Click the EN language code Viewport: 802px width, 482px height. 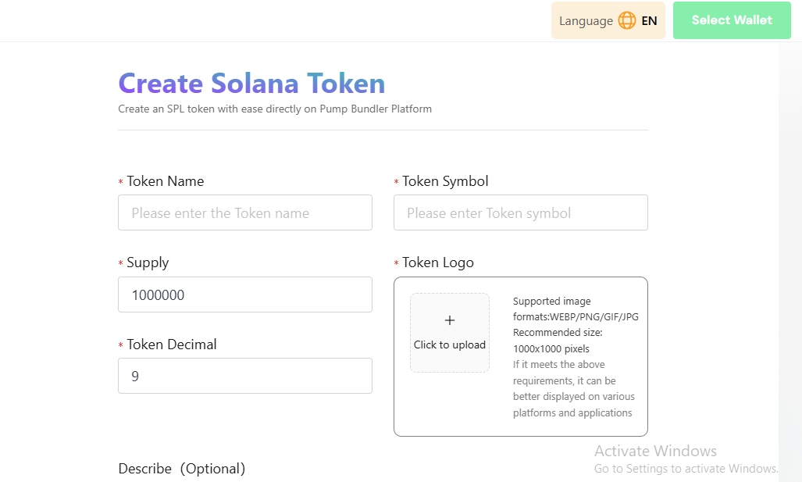(x=649, y=21)
